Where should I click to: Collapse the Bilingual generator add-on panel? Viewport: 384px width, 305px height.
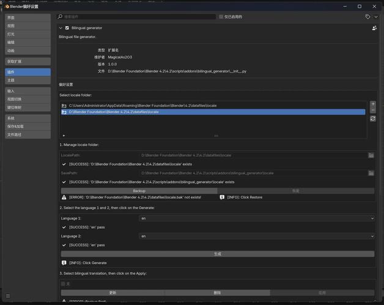tap(61, 28)
